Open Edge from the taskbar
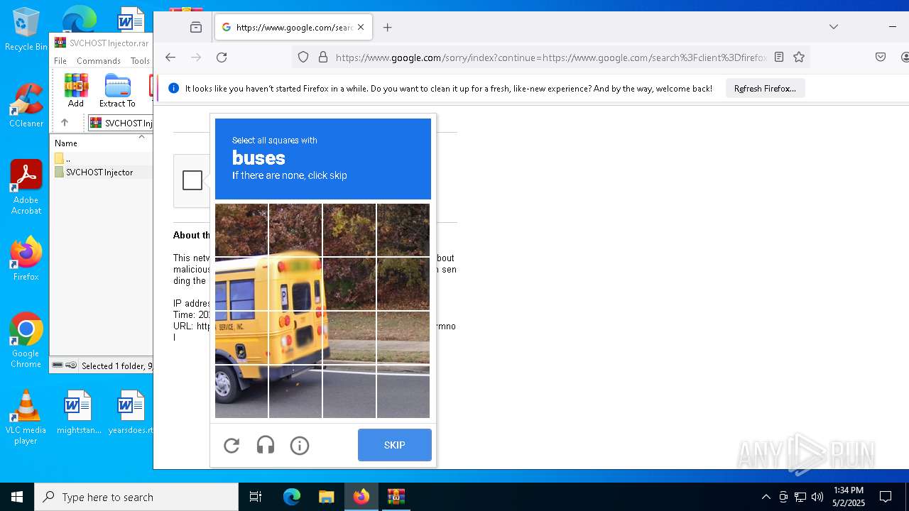Viewport: 909px width, 511px height. click(x=292, y=497)
